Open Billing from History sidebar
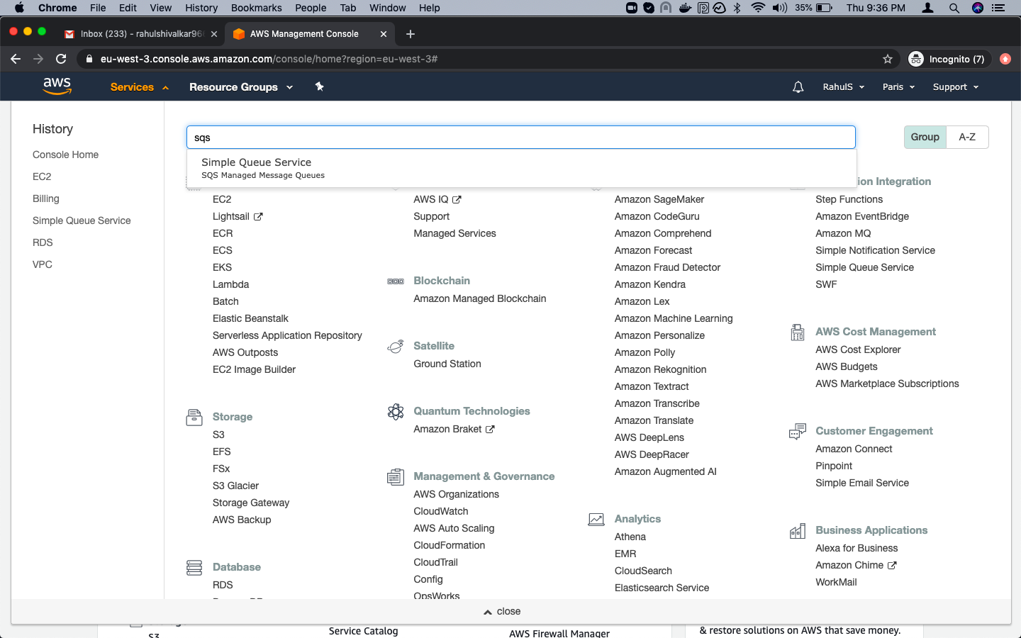 point(46,198)
